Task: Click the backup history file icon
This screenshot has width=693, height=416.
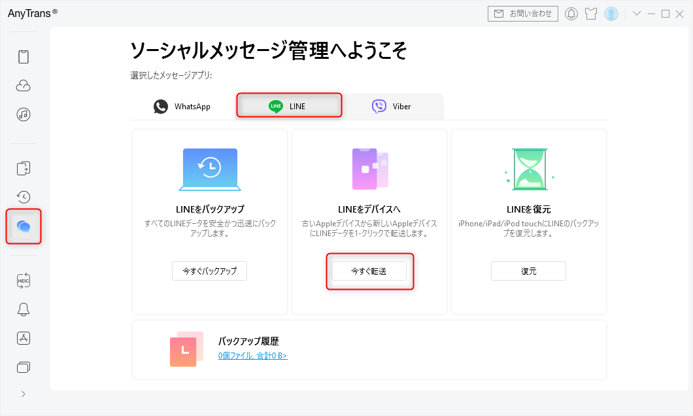Action: (x=186, y=349)
